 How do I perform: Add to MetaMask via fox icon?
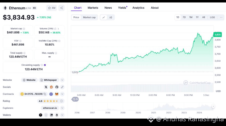tap(57, 94)
